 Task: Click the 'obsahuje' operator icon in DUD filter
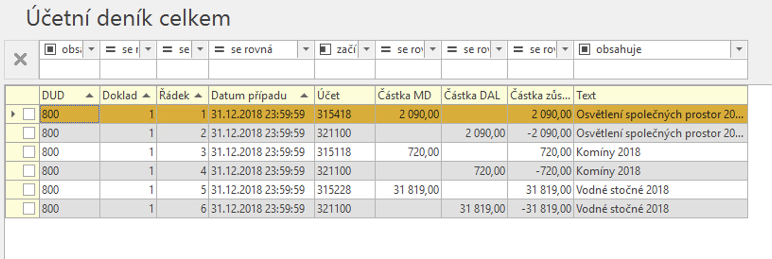pyautogui.click(x=50, y=50)
